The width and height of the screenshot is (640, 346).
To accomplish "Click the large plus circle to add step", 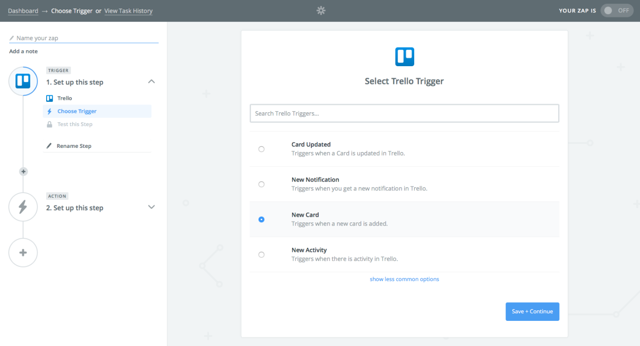I will coord(23,252).
